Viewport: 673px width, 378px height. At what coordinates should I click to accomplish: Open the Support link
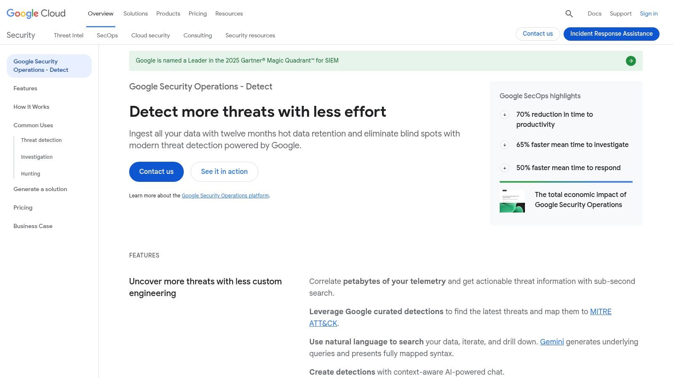[620, 13]
